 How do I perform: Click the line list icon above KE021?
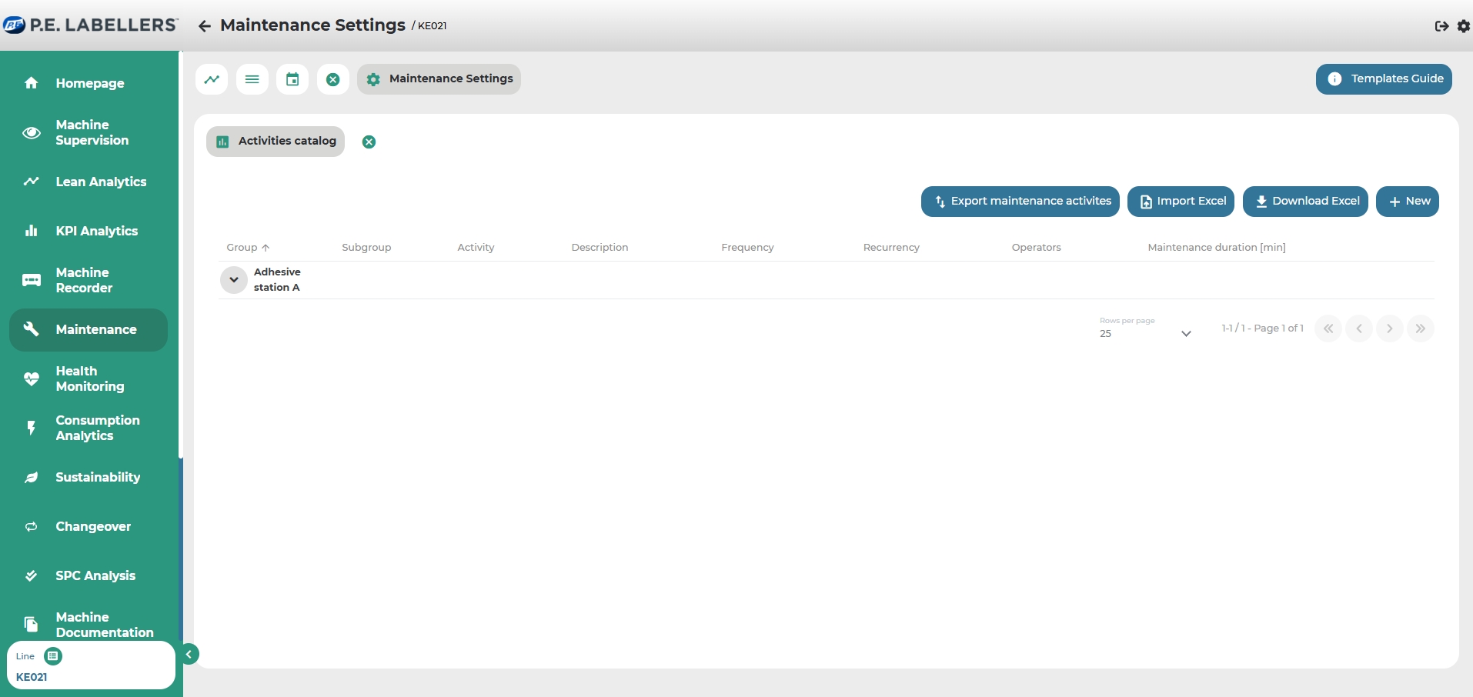53,656
